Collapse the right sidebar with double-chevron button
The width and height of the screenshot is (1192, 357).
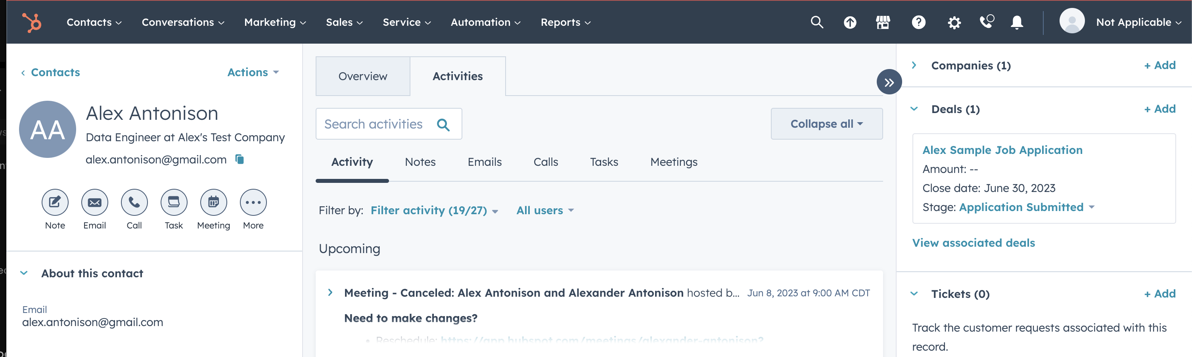pyautogui.click(x=889, y=82)
